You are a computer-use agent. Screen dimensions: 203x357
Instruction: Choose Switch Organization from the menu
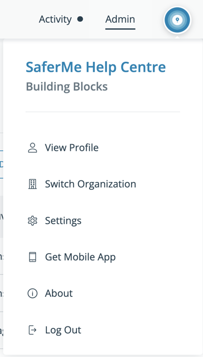[x=91, y=184]
